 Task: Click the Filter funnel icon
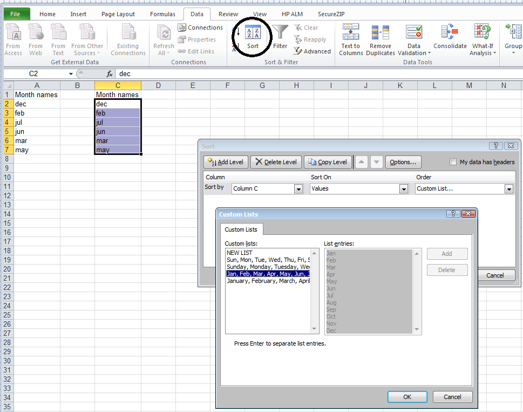tap(280, 34)
